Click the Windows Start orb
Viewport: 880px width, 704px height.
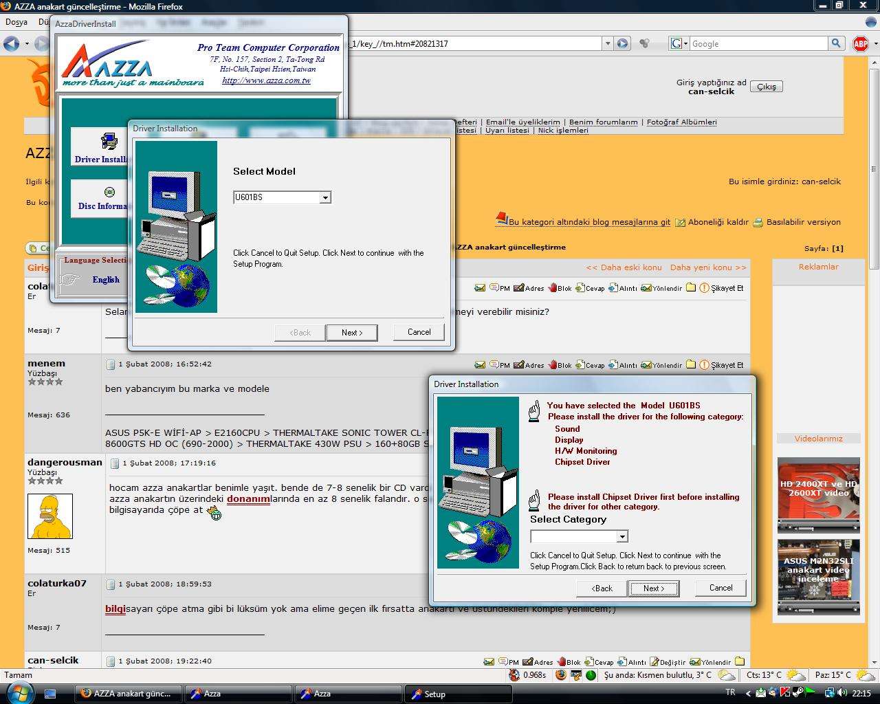19,693
